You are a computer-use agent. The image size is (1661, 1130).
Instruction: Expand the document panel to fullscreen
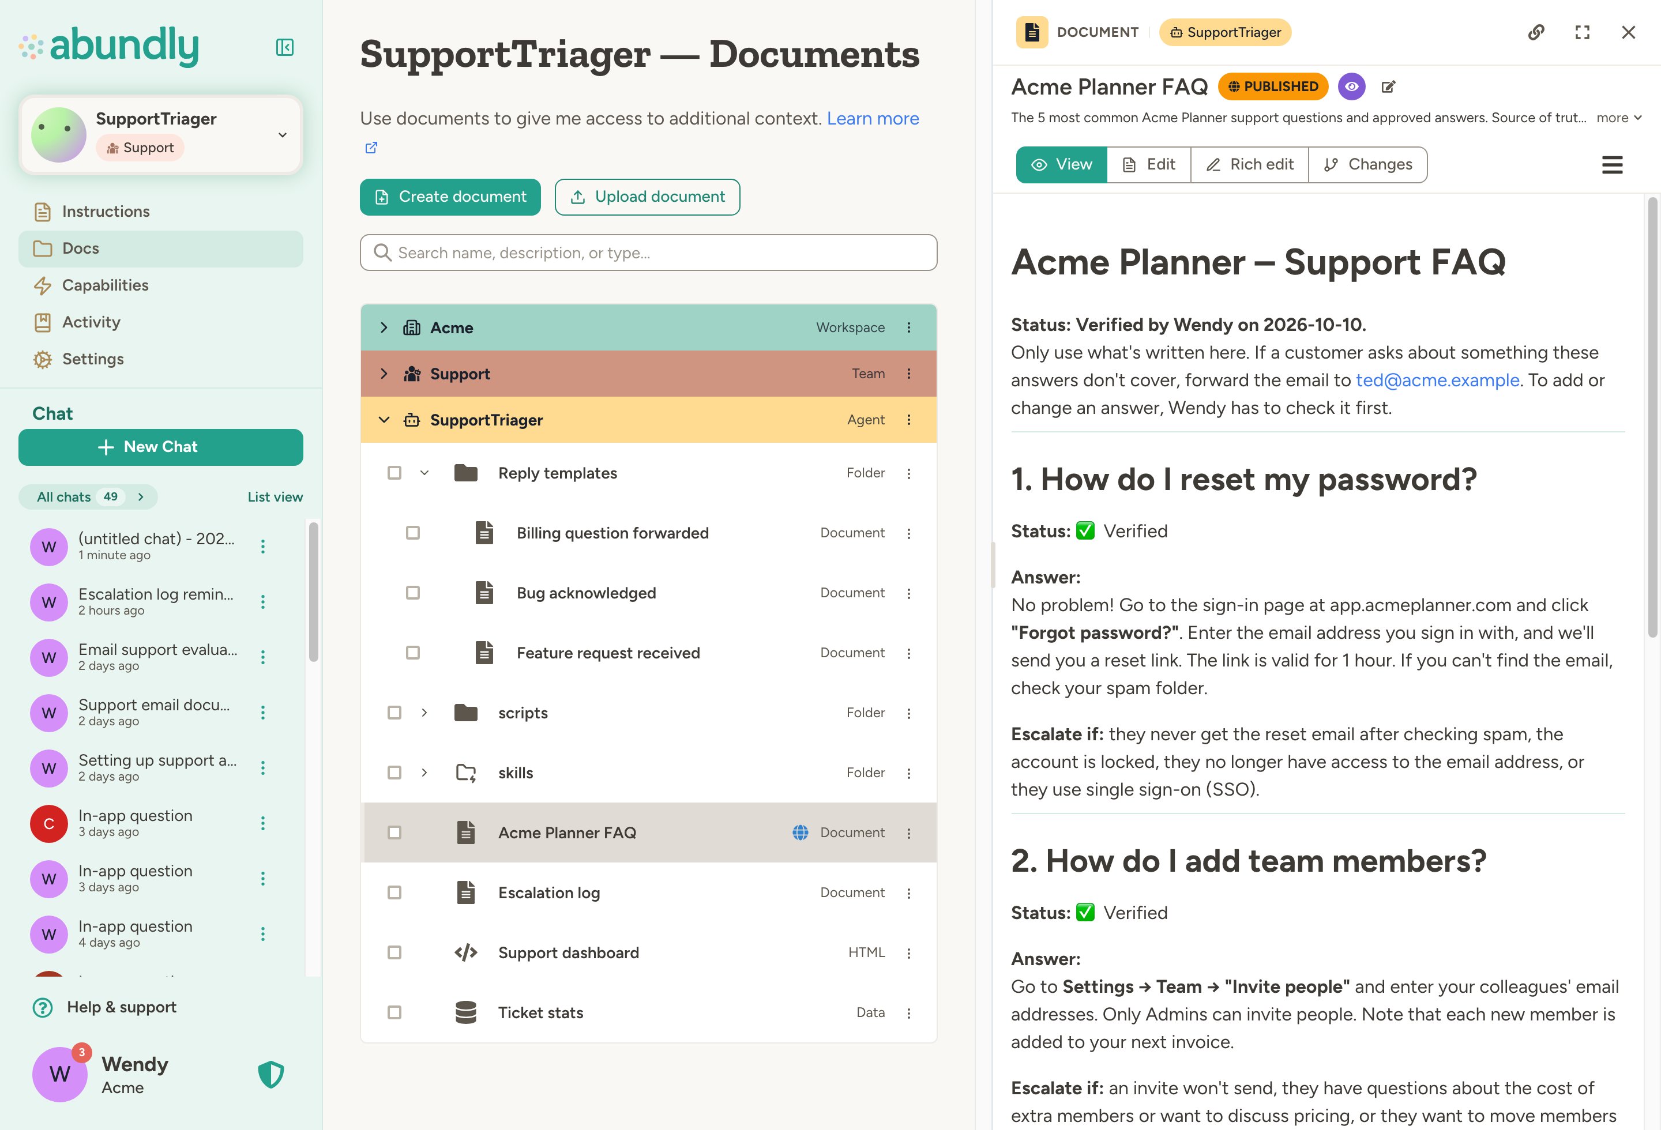1583,32
